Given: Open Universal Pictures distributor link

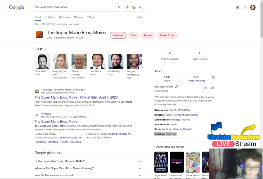Looking at the screenshot, I should coord(181,120).
